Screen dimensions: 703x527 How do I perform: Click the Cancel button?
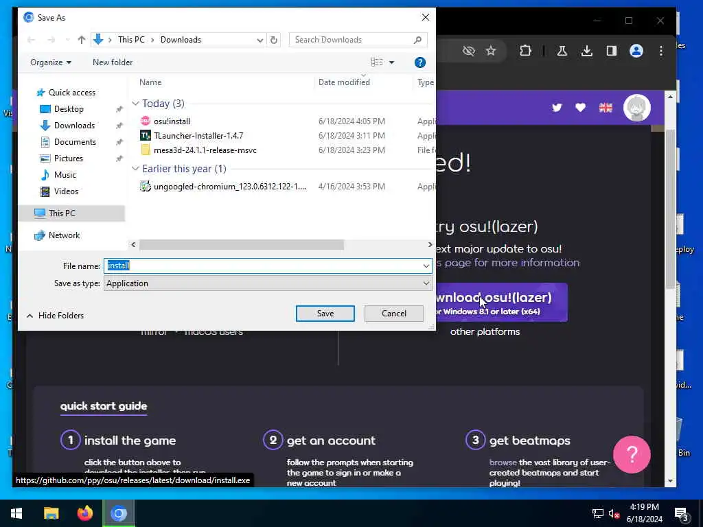coord(393,314)
